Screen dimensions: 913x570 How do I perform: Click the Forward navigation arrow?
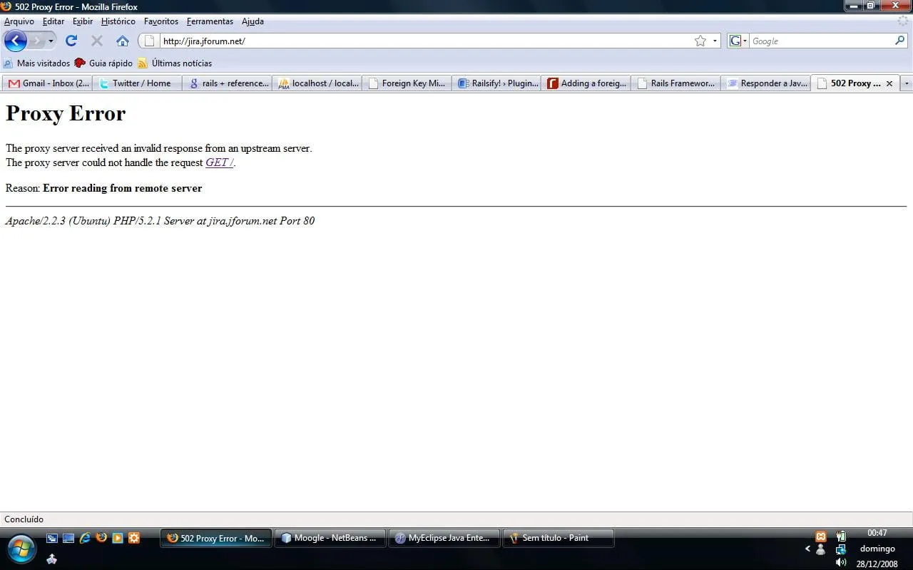[x=36, y=41]
